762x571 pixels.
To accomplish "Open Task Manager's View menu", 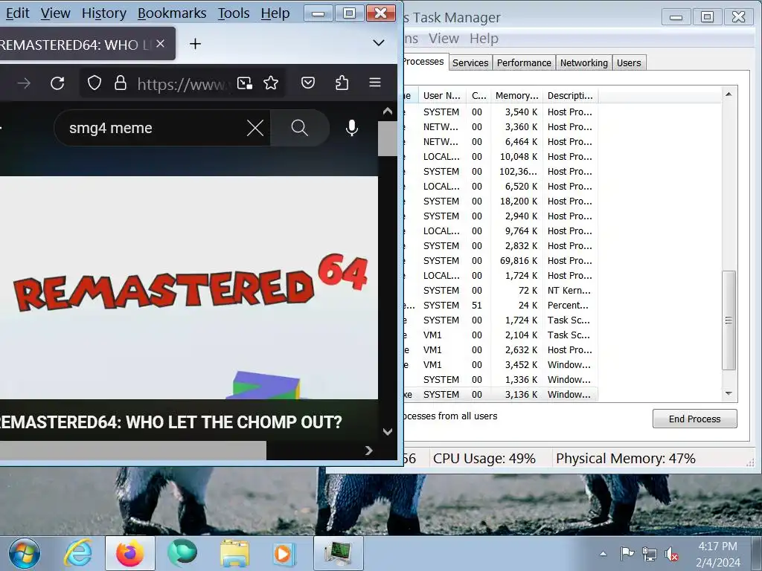I will pos(444,39).
